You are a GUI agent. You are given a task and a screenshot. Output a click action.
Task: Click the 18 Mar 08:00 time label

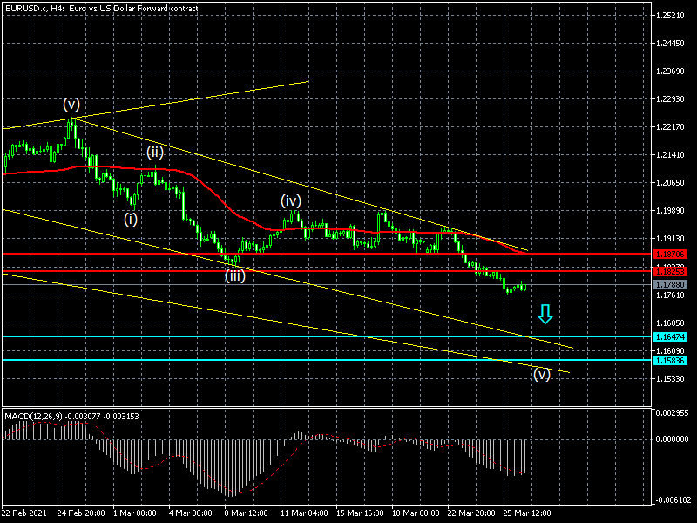point(416,513)
